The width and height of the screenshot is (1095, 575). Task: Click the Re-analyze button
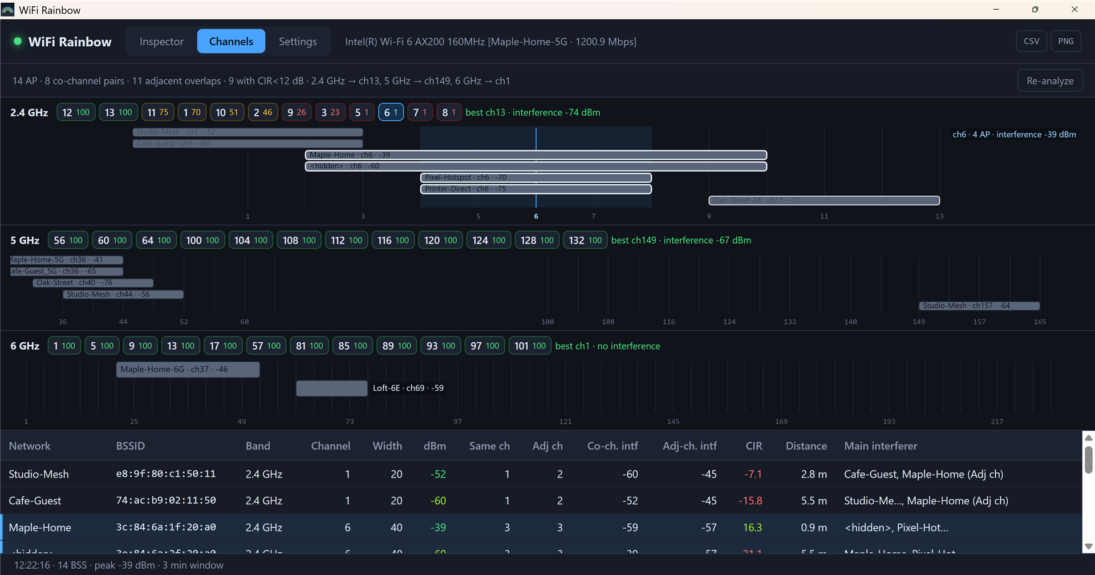pos(1050,80)
